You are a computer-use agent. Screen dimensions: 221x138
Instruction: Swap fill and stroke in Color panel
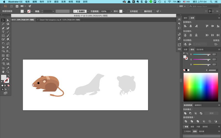point(187,54)
